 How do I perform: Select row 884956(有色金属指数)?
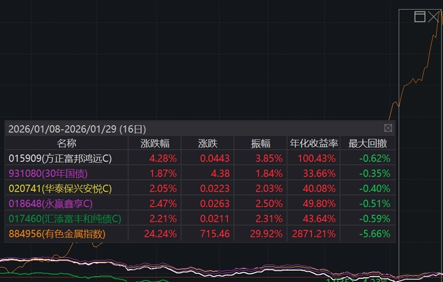pyautogui.click(x=200, y=234)
